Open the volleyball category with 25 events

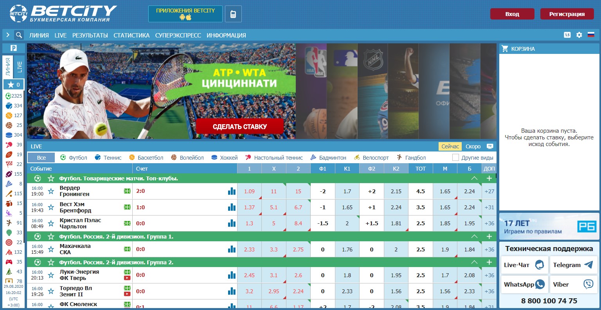[14, 125]
